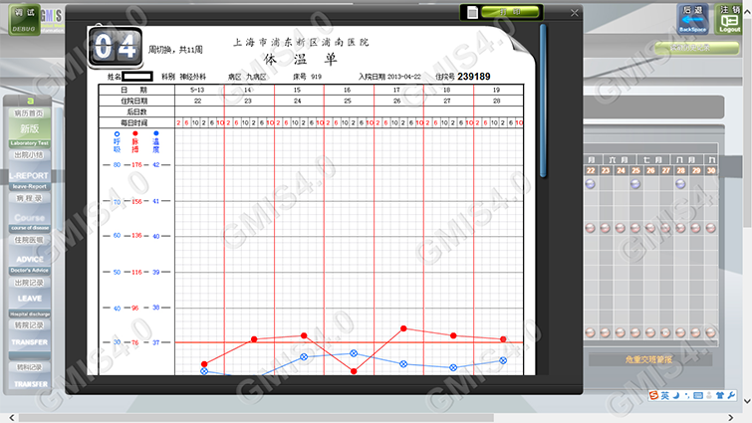752x423 pixels.
Task: Click the page scrollbar up arrow
Action: point(747,13)
